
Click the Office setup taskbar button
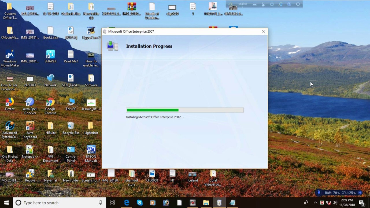click(x=219, y=203)
